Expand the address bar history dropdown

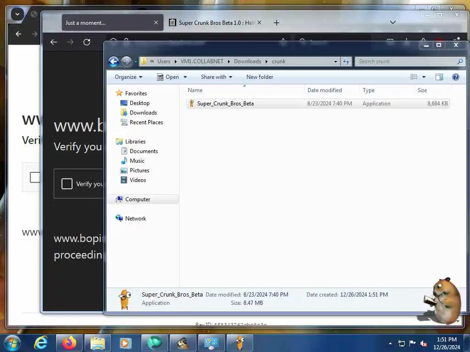(336, 62)
